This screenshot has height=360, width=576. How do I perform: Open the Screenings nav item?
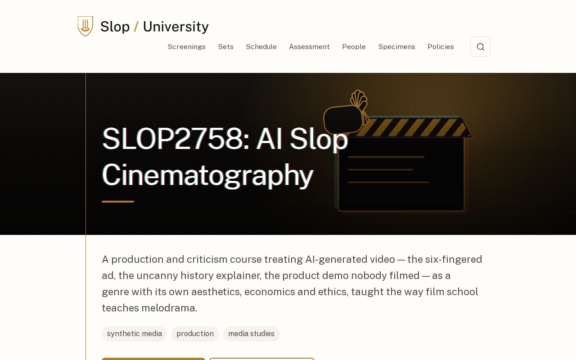pos(186,47)
